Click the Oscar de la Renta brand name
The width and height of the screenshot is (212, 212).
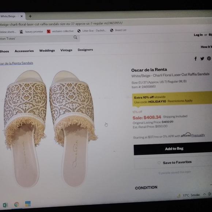[x=149, y=70]
